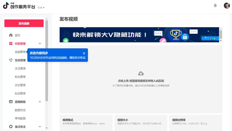The width and height of the screenshot is (232, 131).
Task: Click the home icon beside 首页
Action: [x=11, y=35]
